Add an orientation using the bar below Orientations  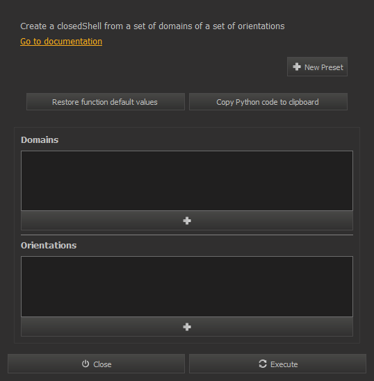click(x=187, y=327)
